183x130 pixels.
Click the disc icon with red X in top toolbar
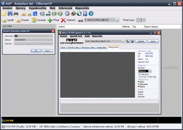point(23,14)
